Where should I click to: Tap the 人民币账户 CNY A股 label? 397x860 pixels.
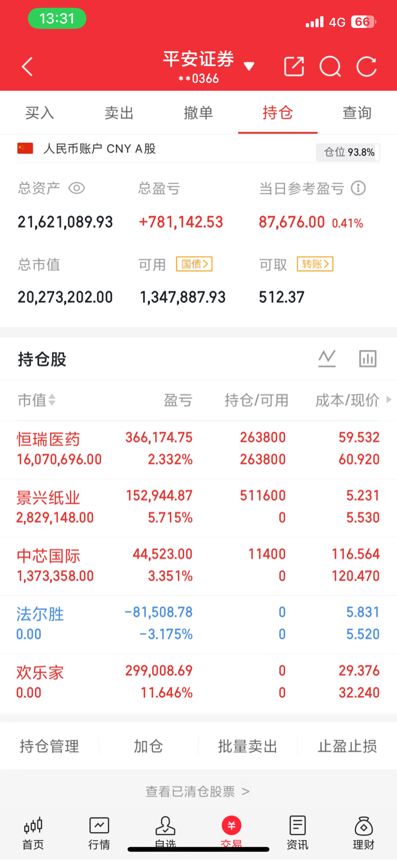tap(100, 149)
